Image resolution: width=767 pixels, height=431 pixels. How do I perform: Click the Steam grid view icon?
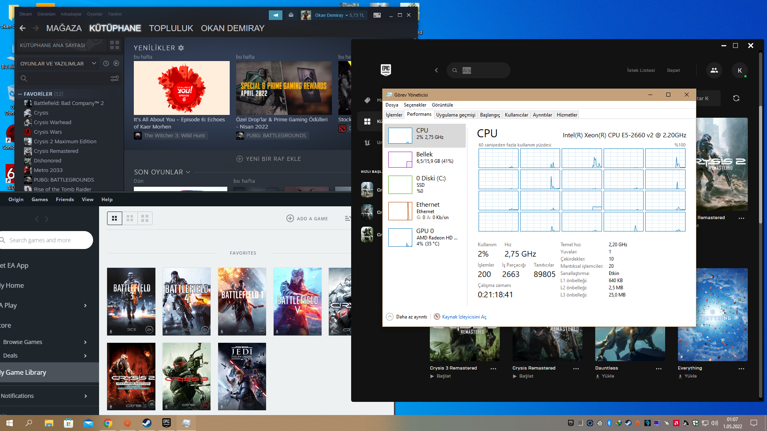point(115,45)
